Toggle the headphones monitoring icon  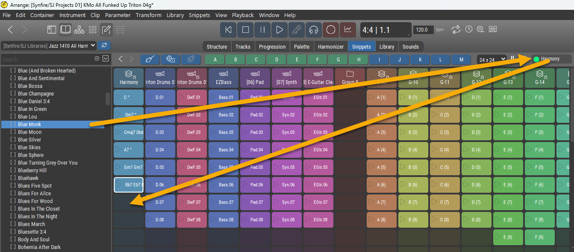(314, 30)
